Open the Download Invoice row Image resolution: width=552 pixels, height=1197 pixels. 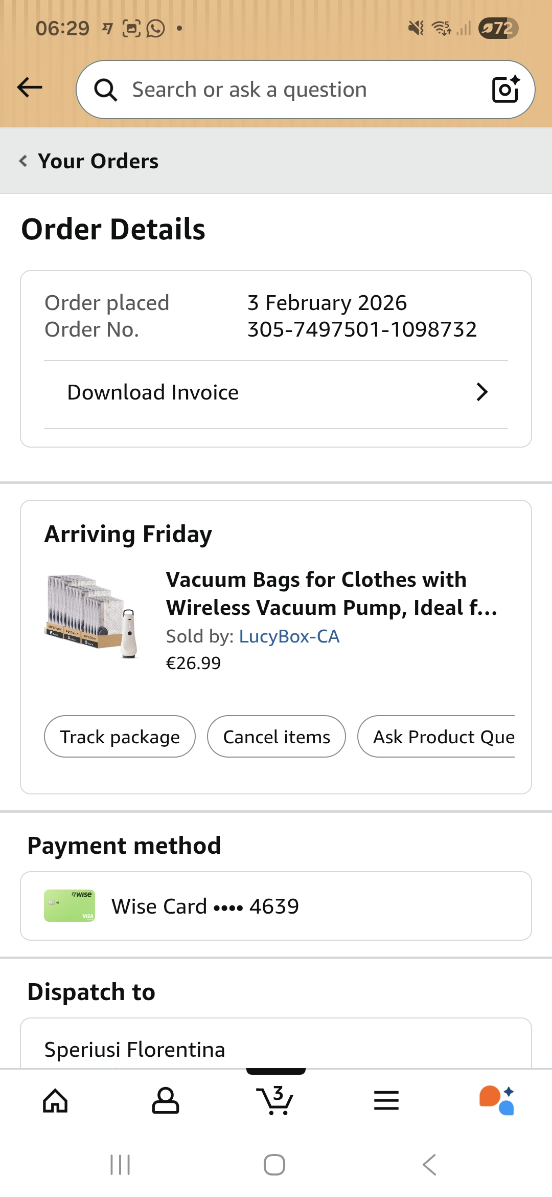[x=153, y=392]
